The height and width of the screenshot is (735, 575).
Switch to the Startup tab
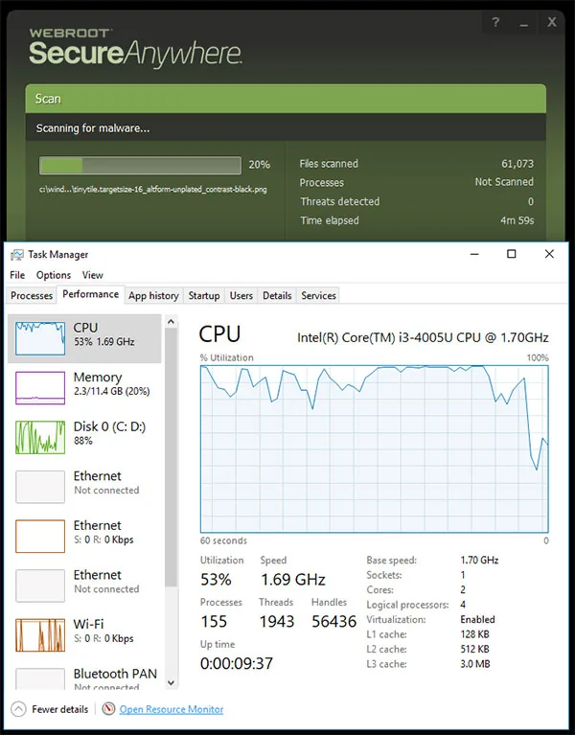[x=204, y=295]
